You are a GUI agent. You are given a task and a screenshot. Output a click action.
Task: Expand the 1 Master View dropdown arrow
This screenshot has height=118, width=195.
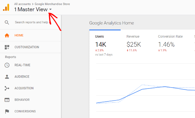tap(50, 9)
